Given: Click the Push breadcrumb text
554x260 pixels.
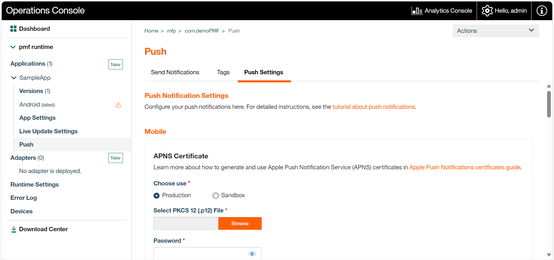Looking at the screenshot, I should point(234,31).
